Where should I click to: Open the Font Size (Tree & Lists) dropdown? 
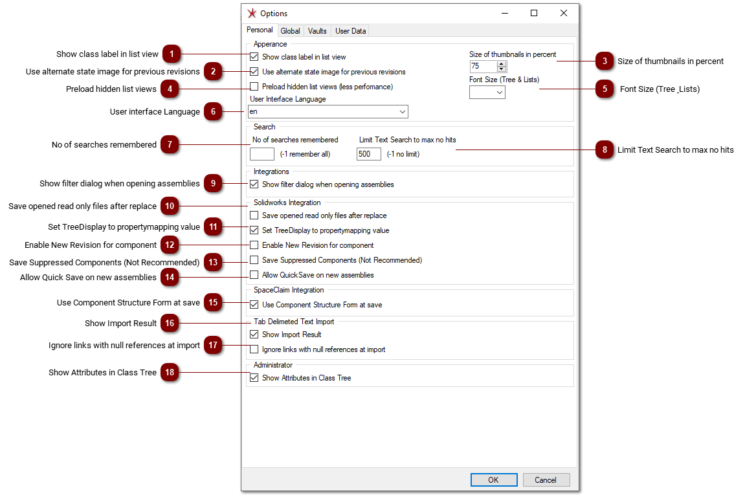[487, 92]
